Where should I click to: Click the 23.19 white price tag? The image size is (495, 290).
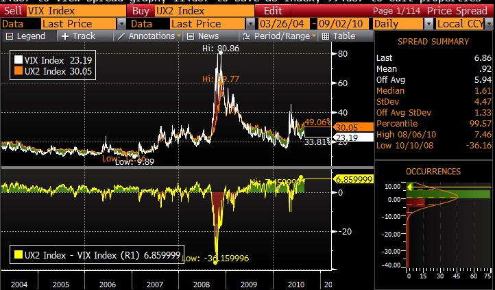point(353,137)
